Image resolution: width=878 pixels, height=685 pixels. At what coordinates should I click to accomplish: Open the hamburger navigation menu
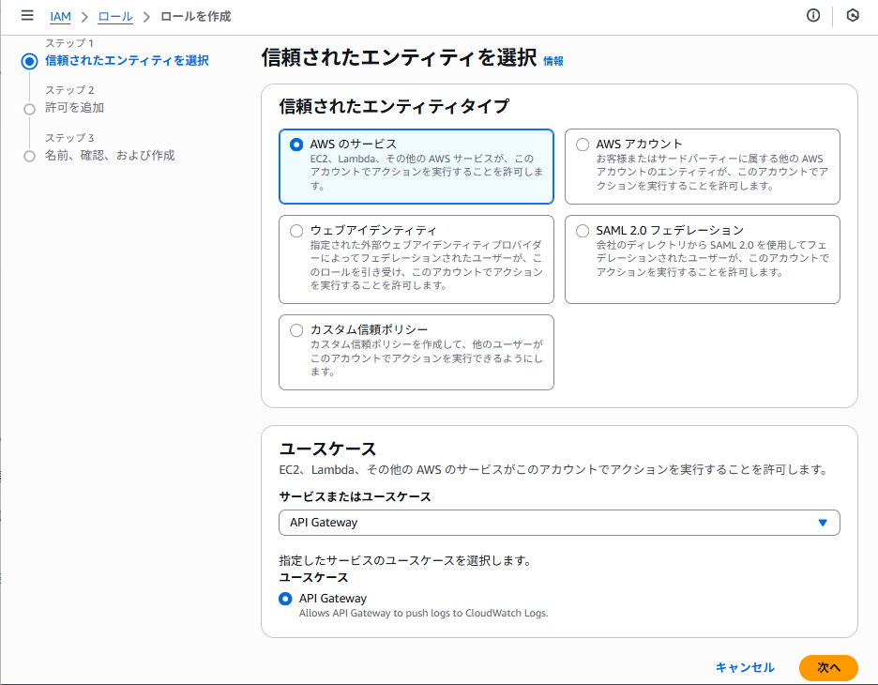pyautogui.click(x=27, y=16)
